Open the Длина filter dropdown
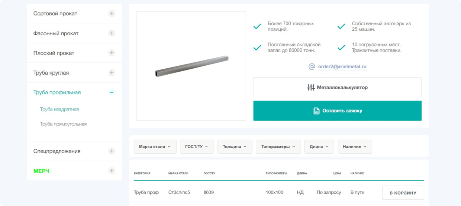 (319, 147)
